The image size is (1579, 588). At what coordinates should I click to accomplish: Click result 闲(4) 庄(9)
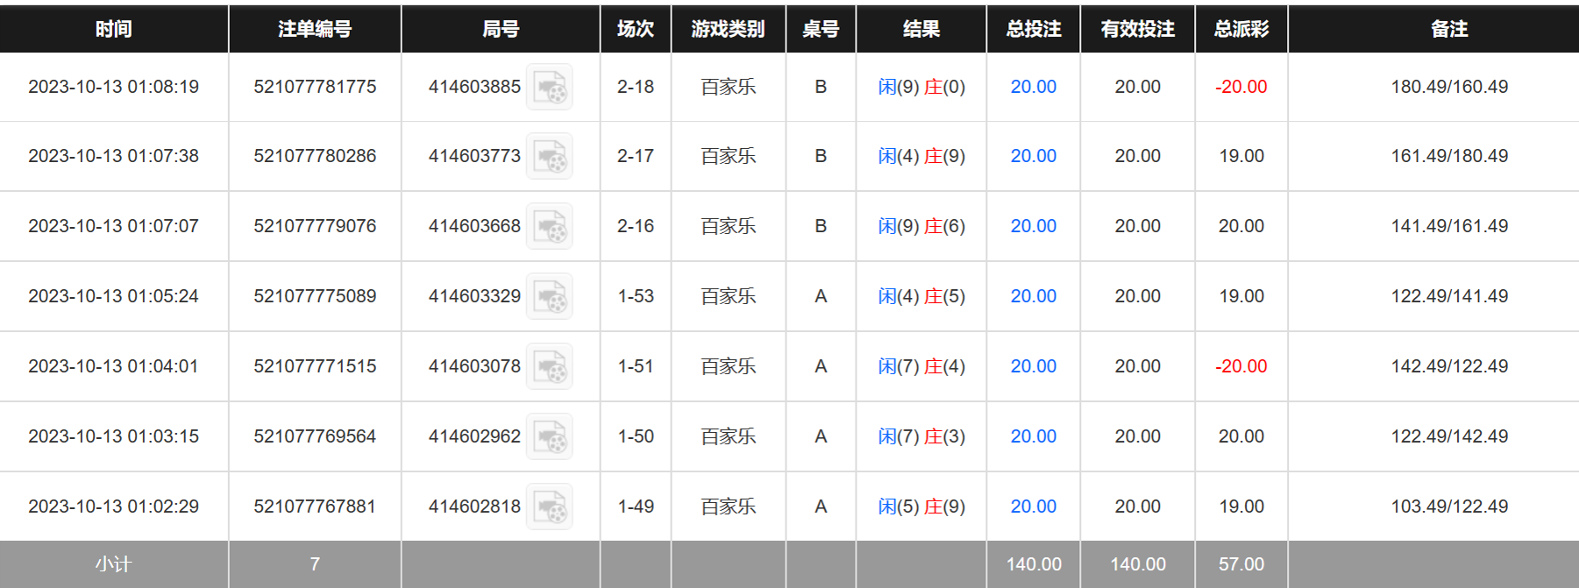coord(921,156)
